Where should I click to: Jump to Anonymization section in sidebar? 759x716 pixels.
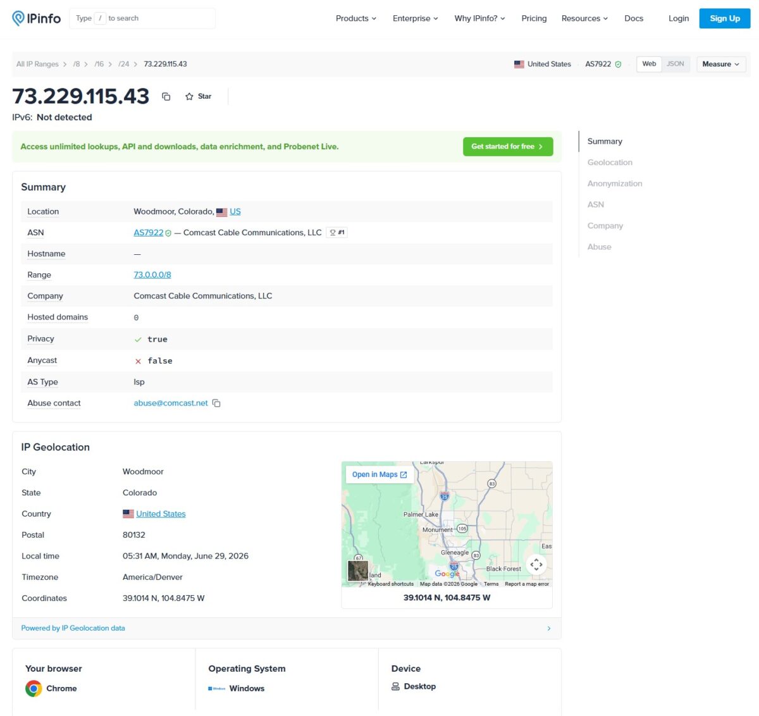point(615,183)
